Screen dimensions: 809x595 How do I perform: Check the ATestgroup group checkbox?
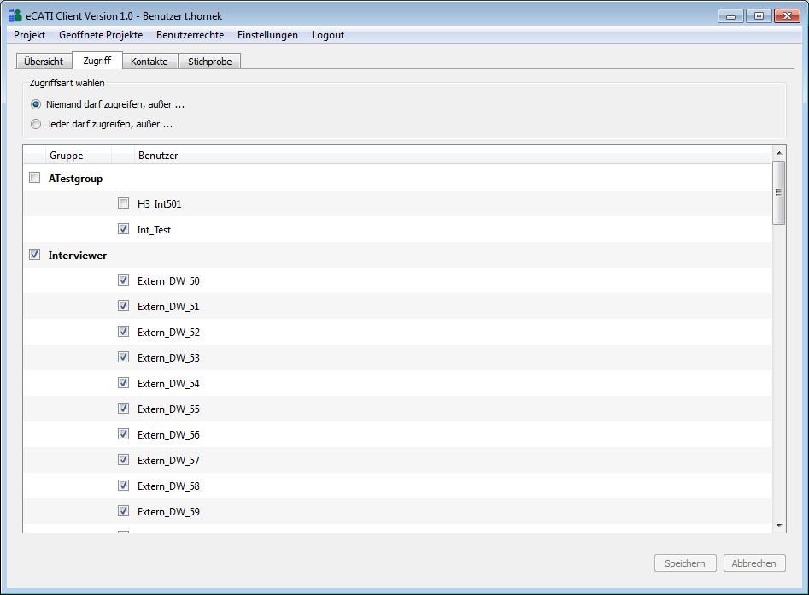[x=35, y=178]
